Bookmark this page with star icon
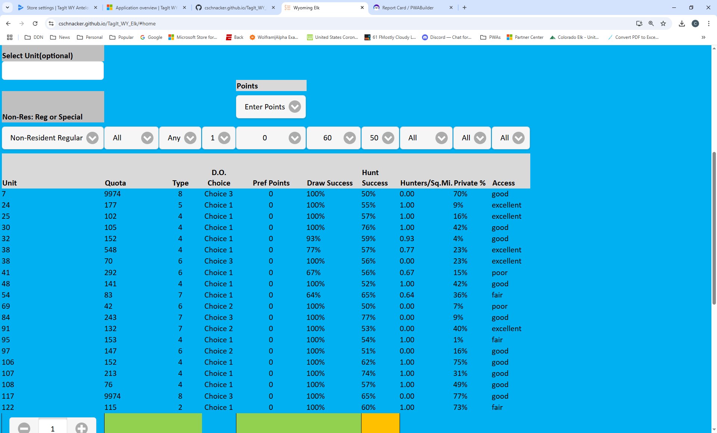Image resolution: width=717 pixels, height=433 pixels. tap(663, 24)
